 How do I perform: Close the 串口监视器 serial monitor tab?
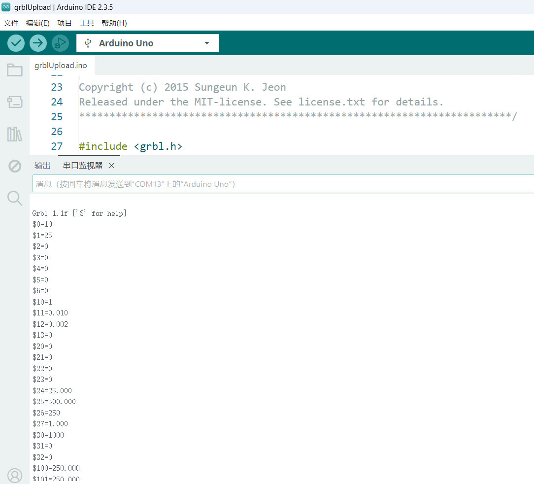(x=111, y=166)
